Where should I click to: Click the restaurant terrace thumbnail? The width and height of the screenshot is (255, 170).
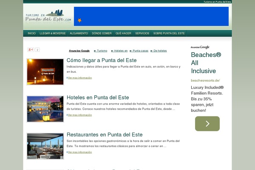(45, 146)
